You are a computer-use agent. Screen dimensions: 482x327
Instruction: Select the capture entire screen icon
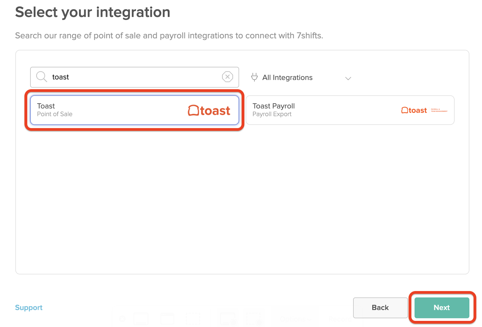(x=141, y=319)
